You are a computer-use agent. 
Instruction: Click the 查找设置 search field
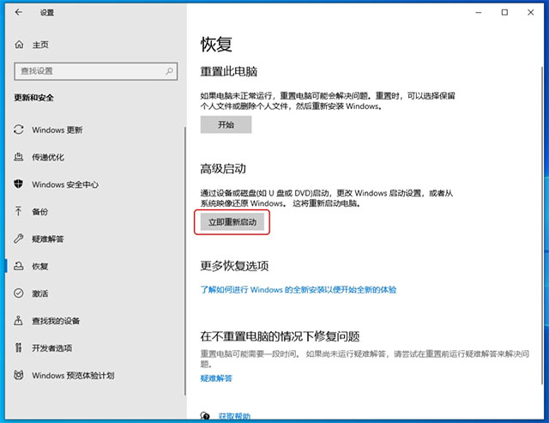[96, 71]
